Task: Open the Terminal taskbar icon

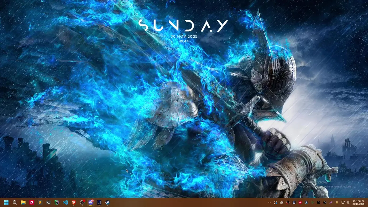Action: click(48, 202)
